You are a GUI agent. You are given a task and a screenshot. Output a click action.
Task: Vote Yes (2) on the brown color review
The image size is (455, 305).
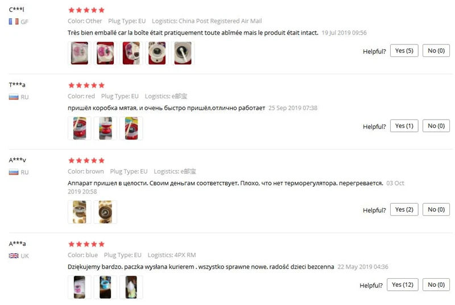[404, 209]
